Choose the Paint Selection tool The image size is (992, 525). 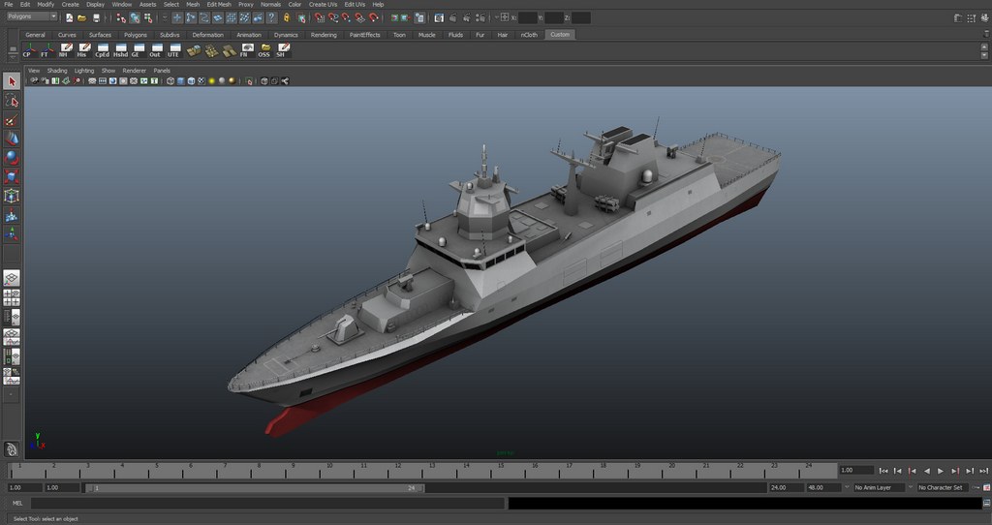pyautogui.click(x=12, y=121)
